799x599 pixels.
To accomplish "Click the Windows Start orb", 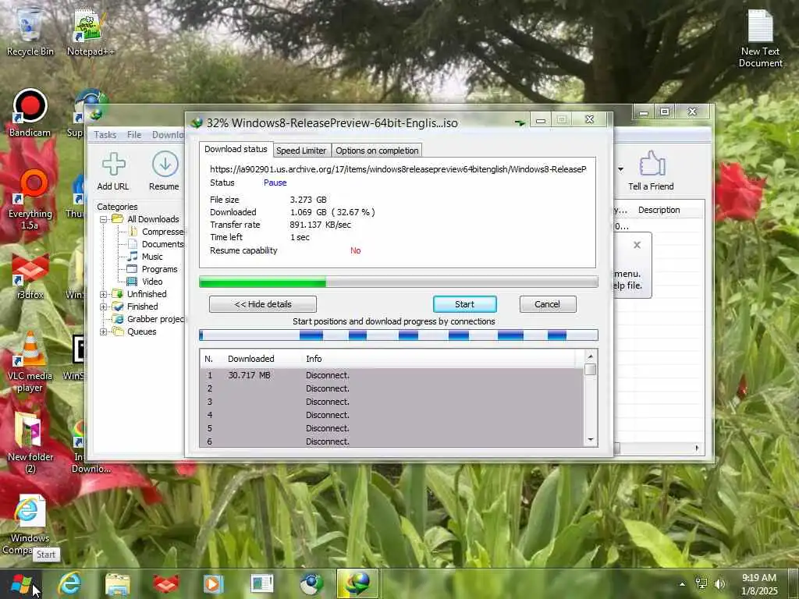I will tap(21, 583).
